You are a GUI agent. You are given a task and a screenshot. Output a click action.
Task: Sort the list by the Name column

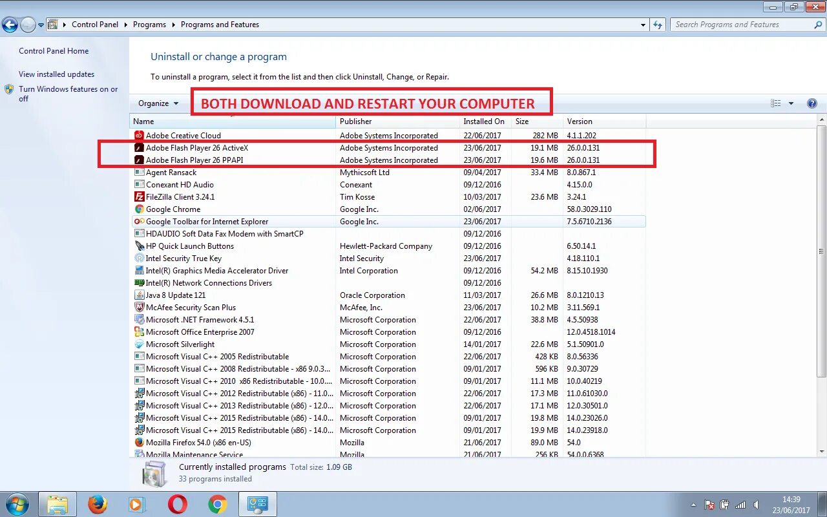[x=233, y=121]
